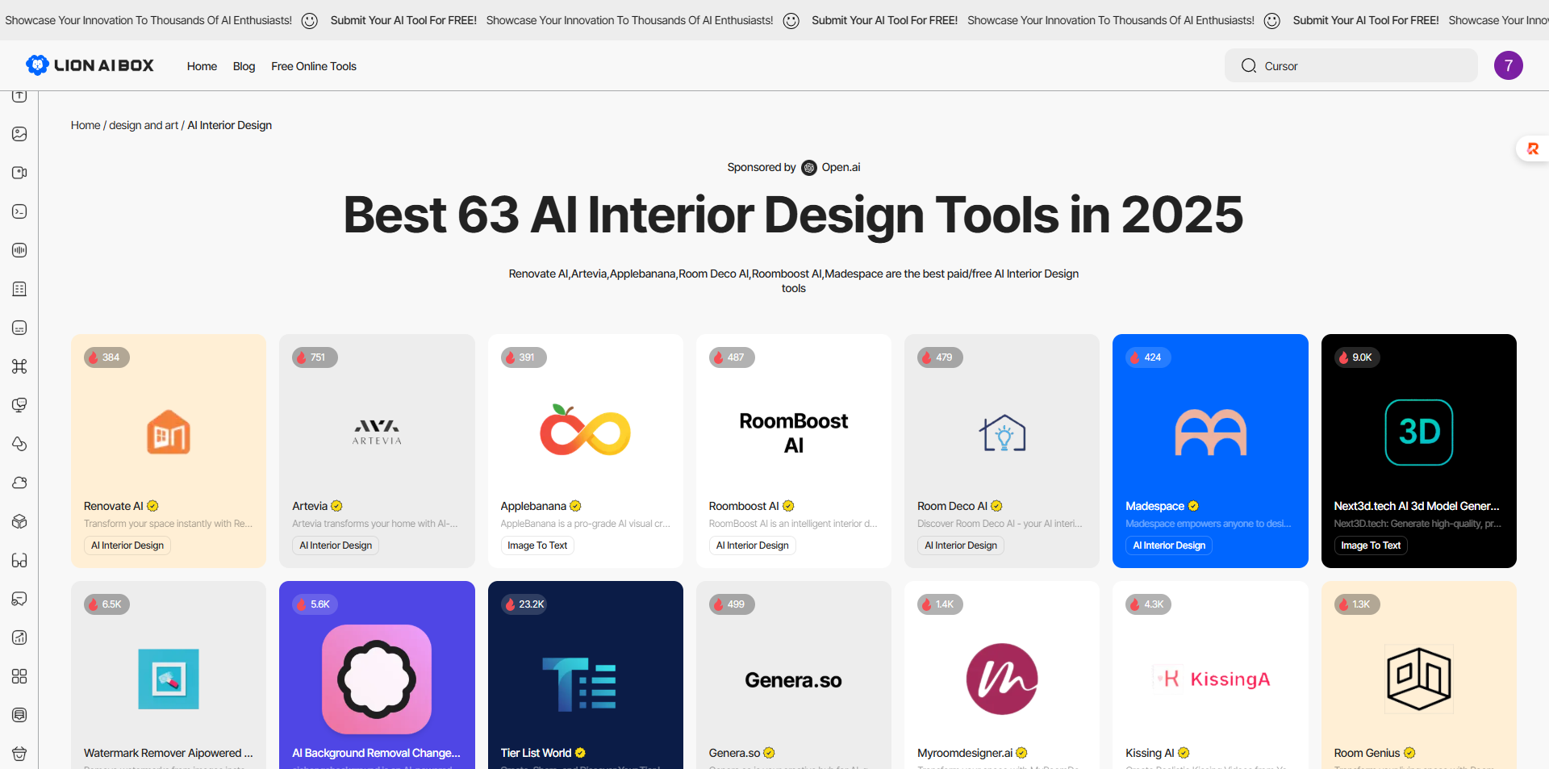Click the Open.ai sponsor link
The width and height of the screenshot is (1549, 769).
click(841, 167)
